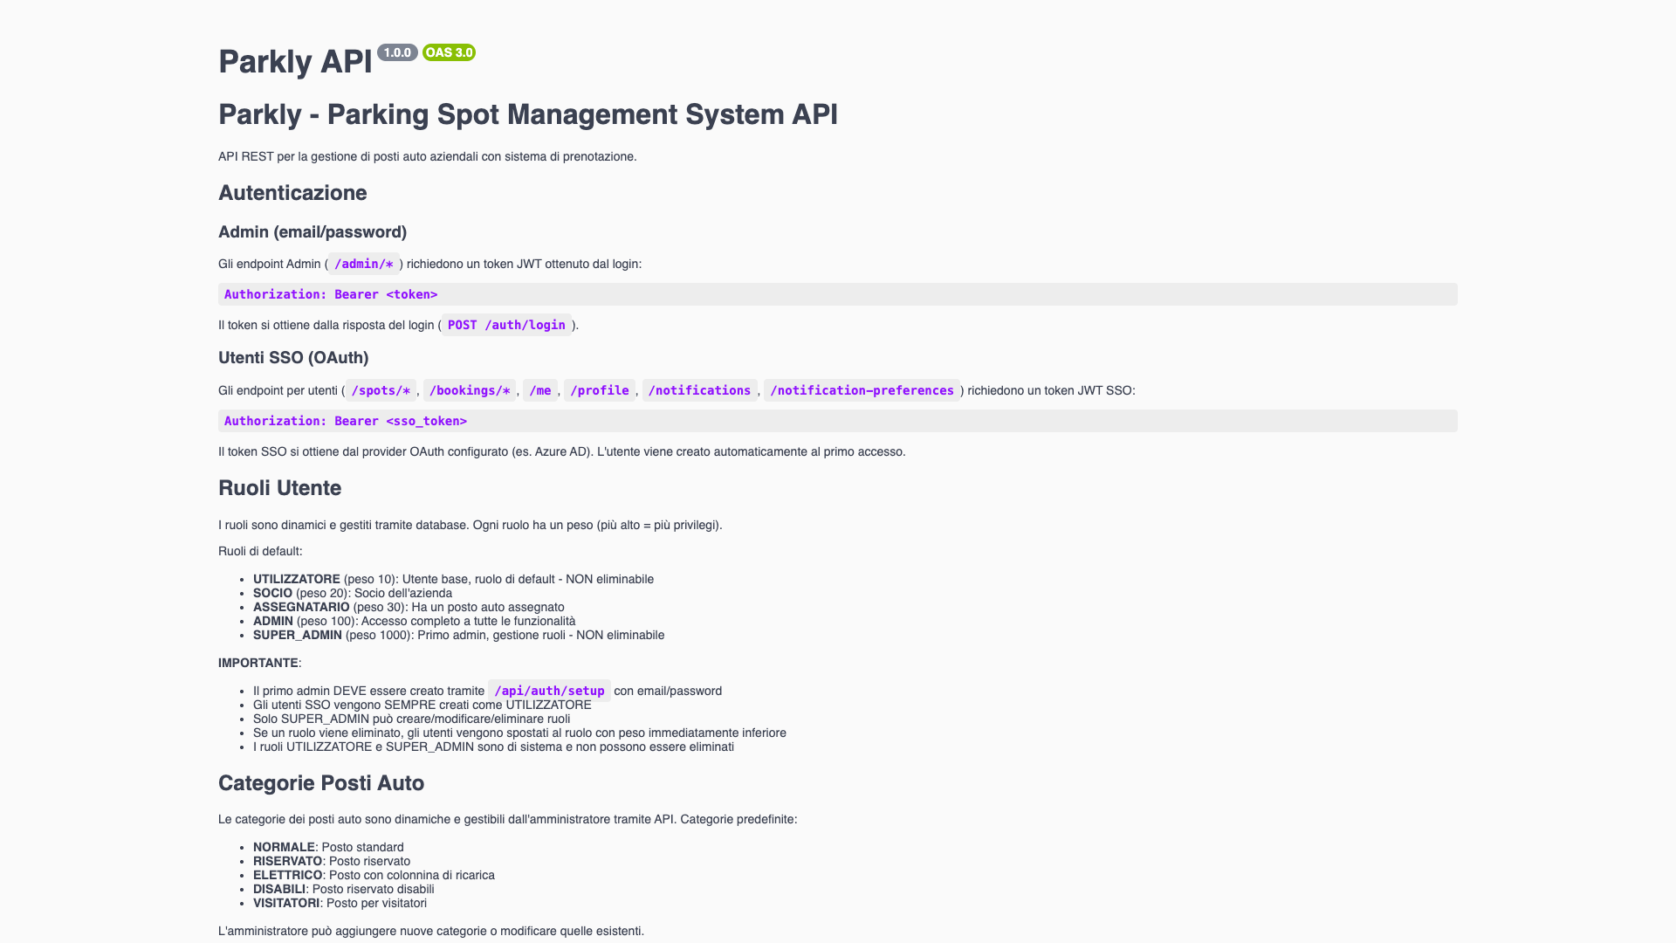
Task: Click the Parkly API title
Action: pos(295,62)
